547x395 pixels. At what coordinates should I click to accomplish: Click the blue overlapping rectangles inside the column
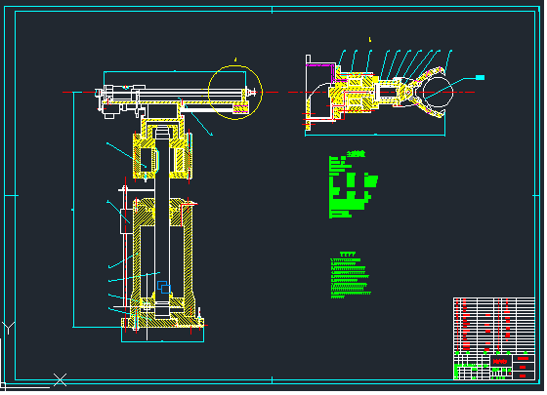tap(164, 288)
